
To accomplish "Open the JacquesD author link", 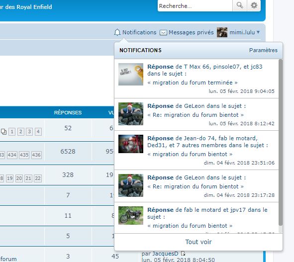I will point(165,254).
